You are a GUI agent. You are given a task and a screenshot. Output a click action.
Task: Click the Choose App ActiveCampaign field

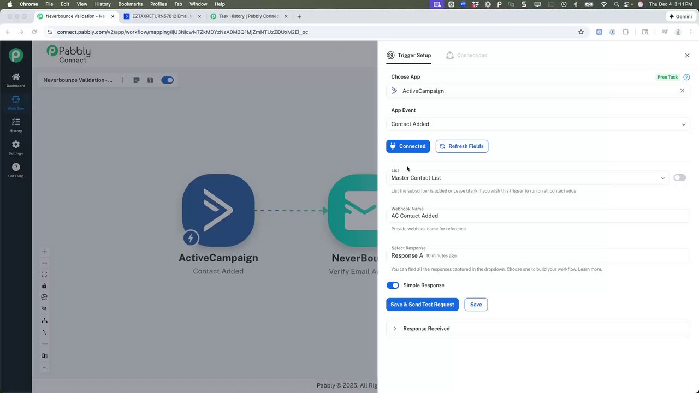click(538, 91)
